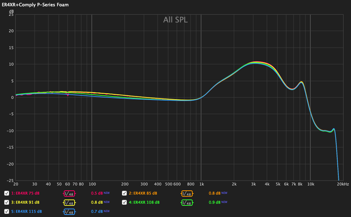
Task: Disable the 5: ER4XR 115 dB trace
Action: tap(7, 211)
